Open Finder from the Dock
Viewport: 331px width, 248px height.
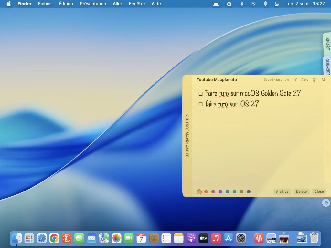pyautogui.click(x=17, y=239)
